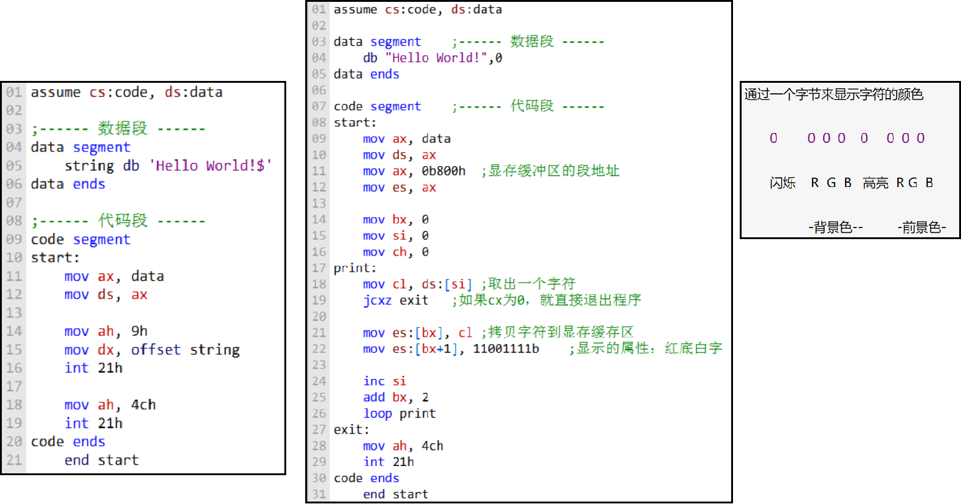This screenshot has width=961, height=504.
Task: Select 'mov ax, data' in left code panel
Action: point(114,276)
